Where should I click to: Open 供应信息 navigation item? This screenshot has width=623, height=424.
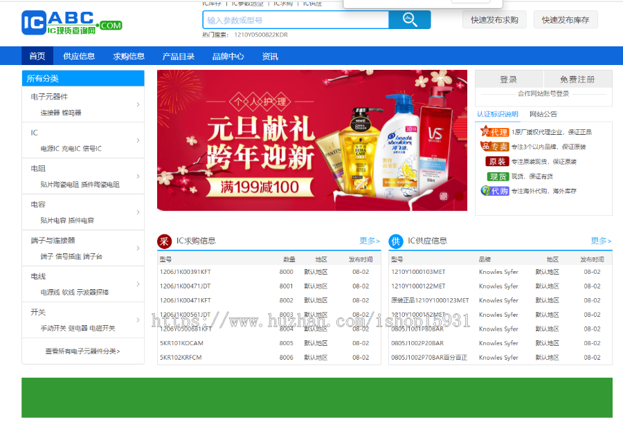pyautogui.click(x=79, y=56)
